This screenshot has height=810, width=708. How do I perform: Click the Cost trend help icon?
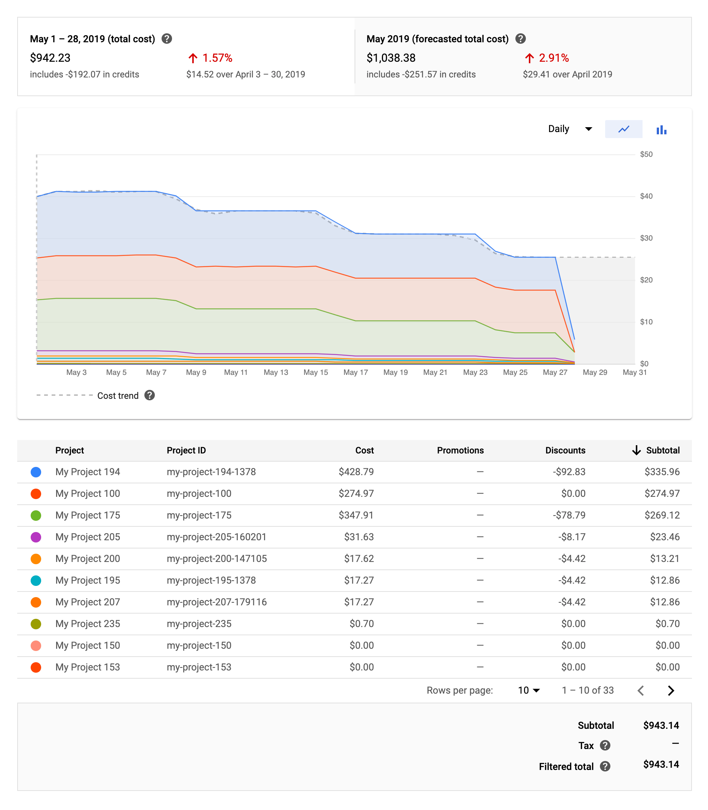pos(149,395)
